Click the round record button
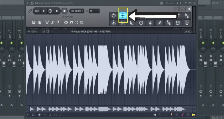Image resolution: width=224 pixels, height=119 pixels. (x=64, y=11)
